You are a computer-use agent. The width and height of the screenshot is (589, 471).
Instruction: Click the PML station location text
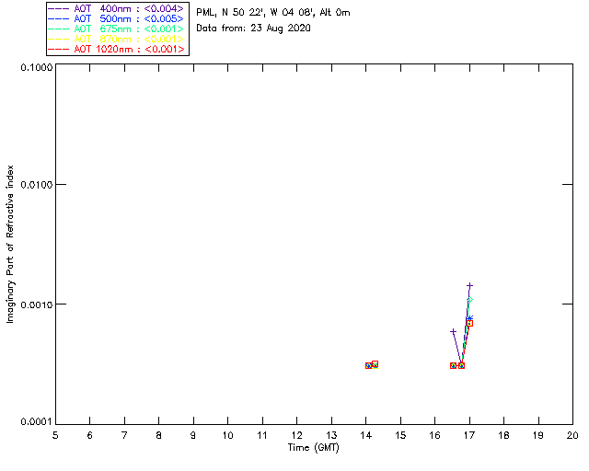pos(273,12)
